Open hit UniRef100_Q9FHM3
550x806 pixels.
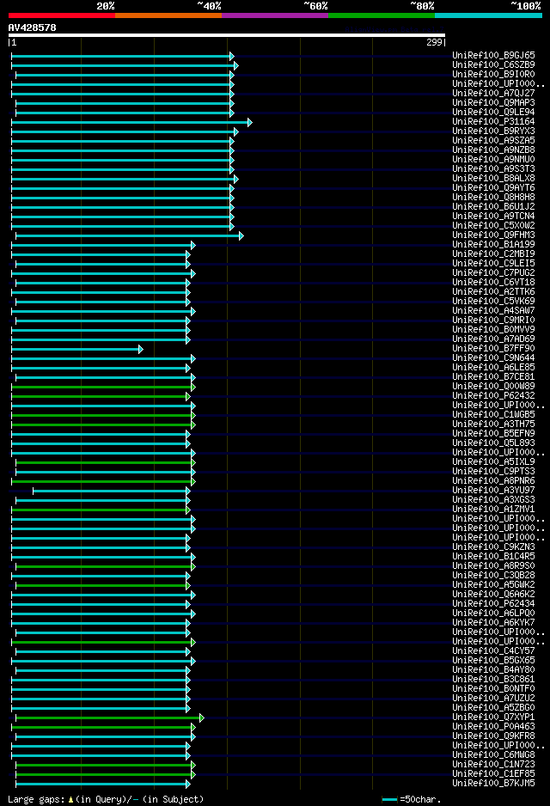pos(493,235)
